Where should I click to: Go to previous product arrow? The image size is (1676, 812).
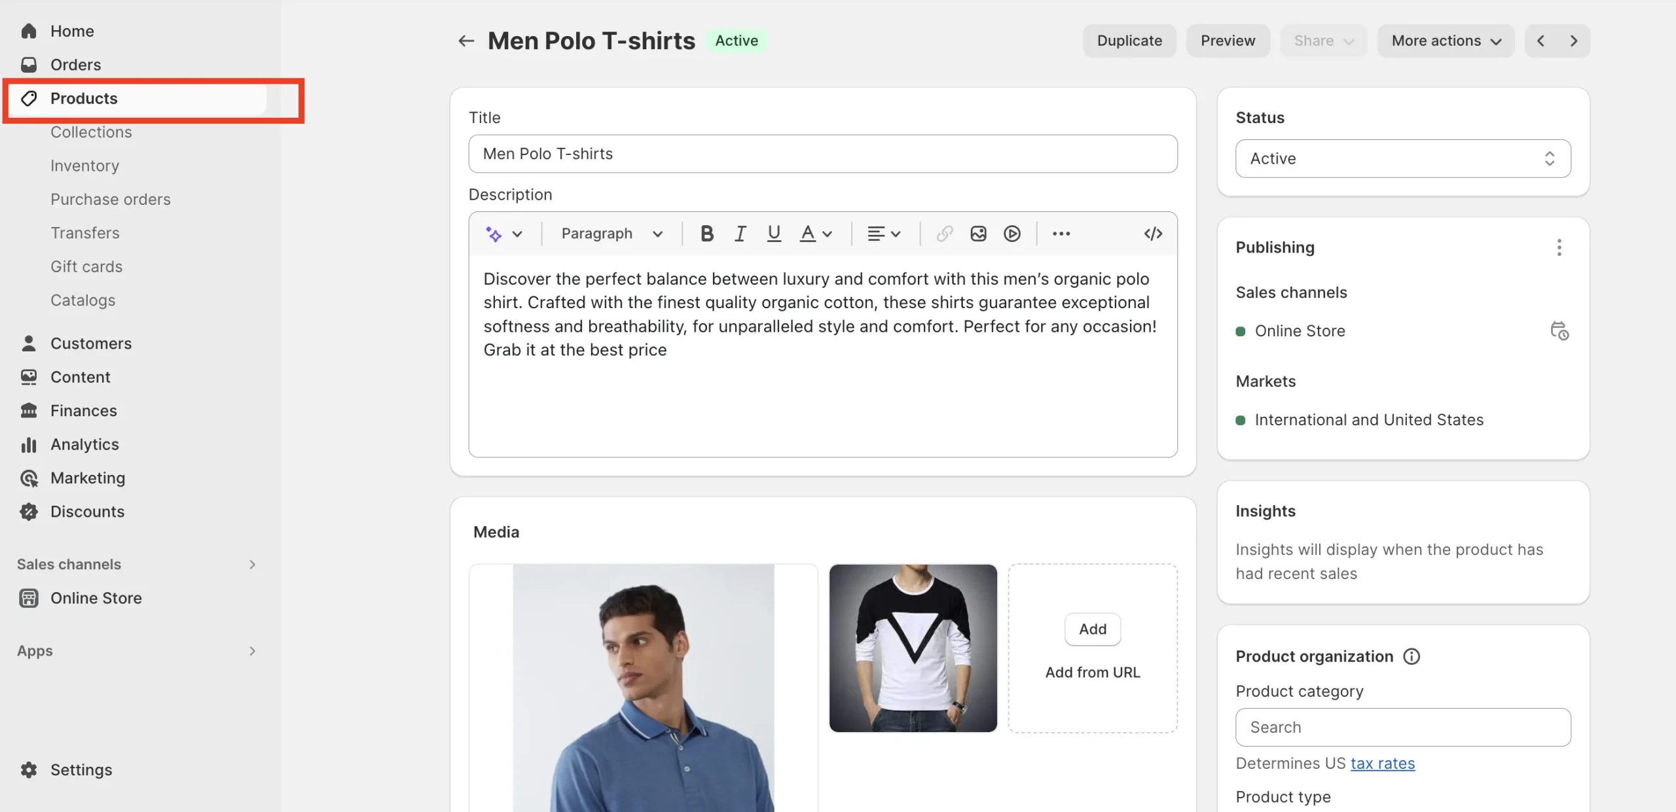click(1540, 41)
